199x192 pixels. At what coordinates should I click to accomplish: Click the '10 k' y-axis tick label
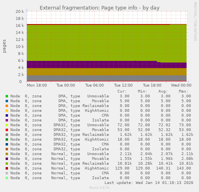click(20, 46)
